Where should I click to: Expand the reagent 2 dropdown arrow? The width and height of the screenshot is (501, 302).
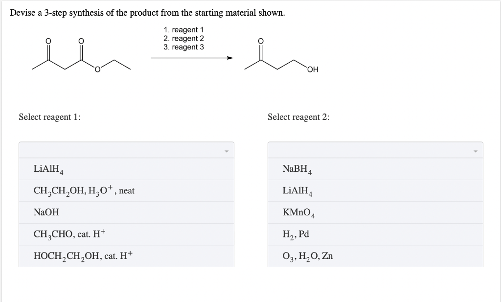(x=475, y=150)
